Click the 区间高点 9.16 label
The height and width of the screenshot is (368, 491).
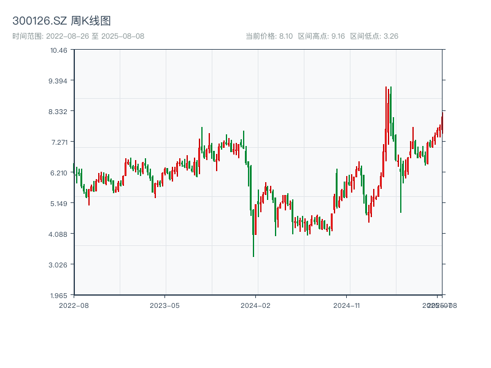click(x=321, y=36)
